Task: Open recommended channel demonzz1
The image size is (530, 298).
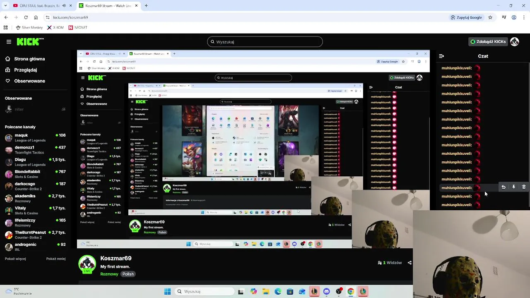Action: [x=35, y=150]
